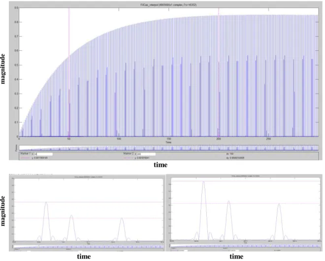
Task: Select the upper horizontal marker line in bottom-right plot
Action: [246, 181]
